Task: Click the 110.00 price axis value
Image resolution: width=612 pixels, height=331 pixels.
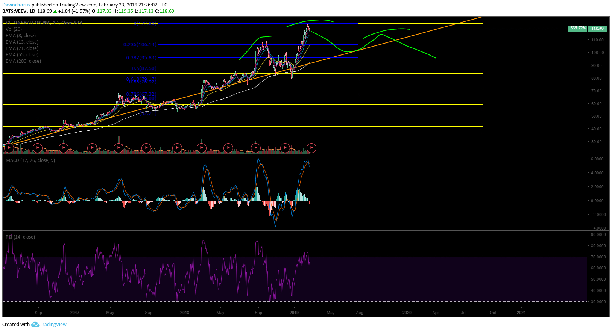Action: [597, 40]
